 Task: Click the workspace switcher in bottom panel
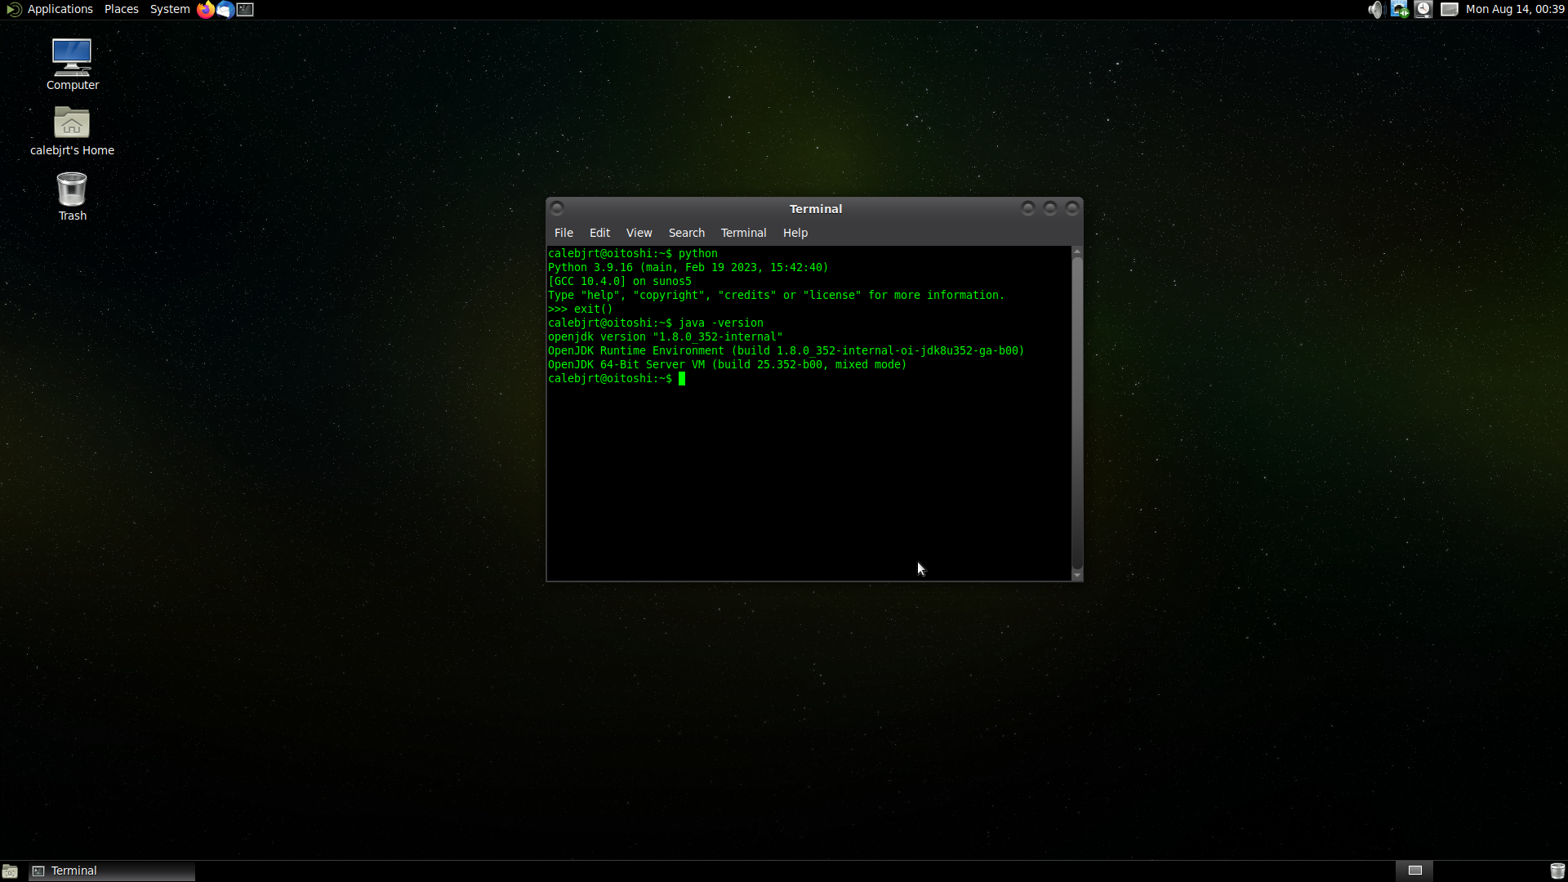coord(1414,871)
